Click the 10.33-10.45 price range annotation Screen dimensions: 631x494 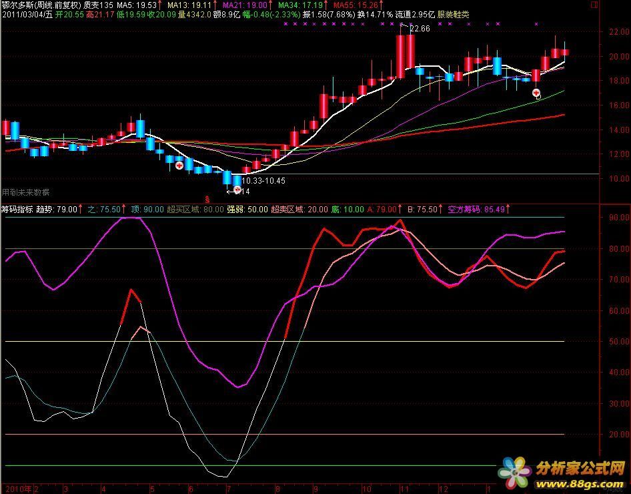click(x=263, y=181)
